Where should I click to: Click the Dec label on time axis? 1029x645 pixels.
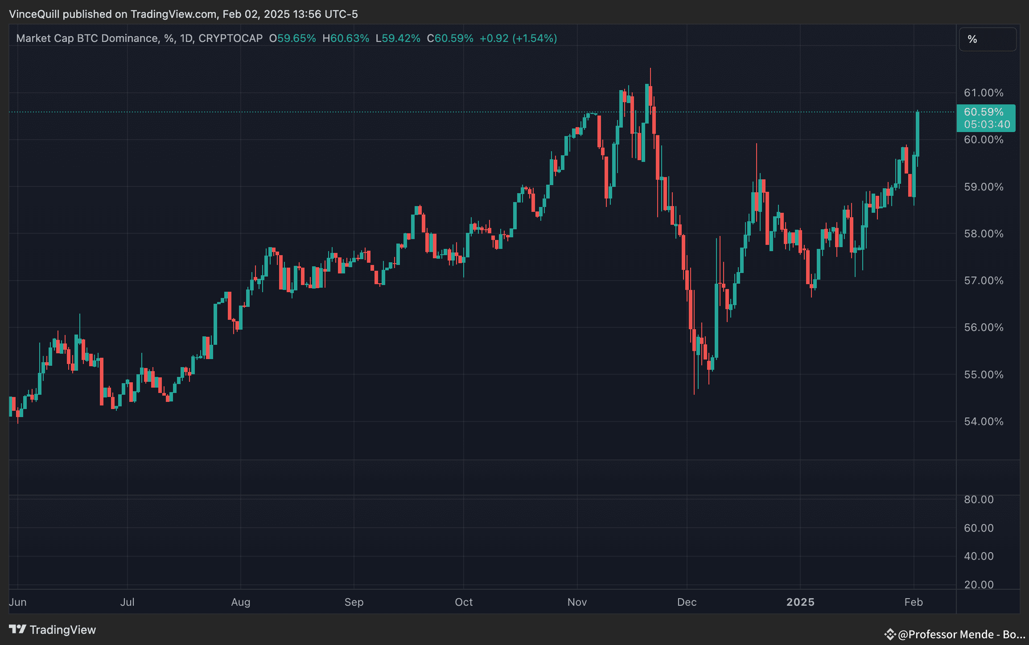[687, 602]
